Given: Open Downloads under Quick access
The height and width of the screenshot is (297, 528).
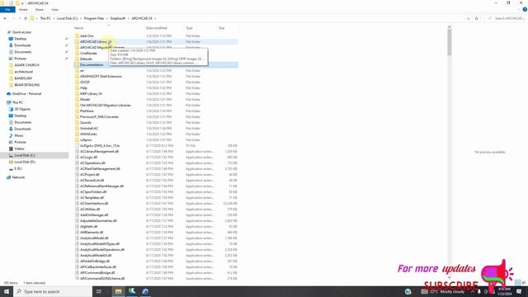Looking at the screenshot, I should coord(22,45).
